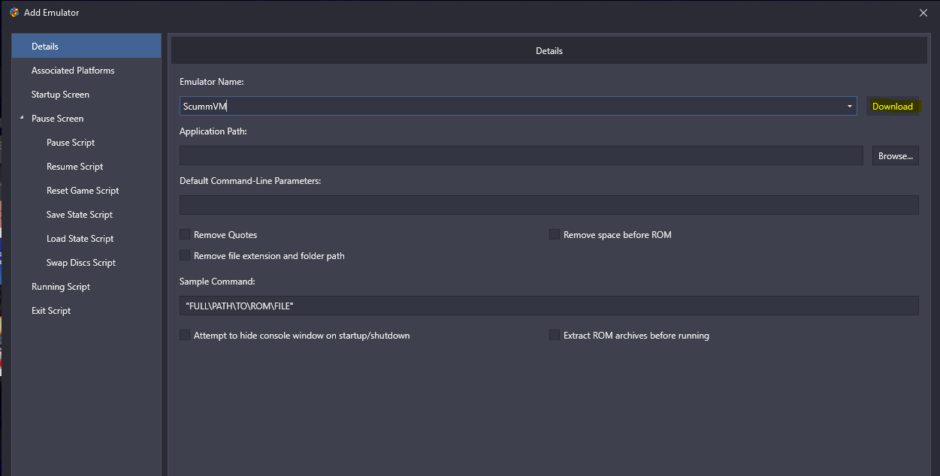Collapse the Pause Screen tree section

click(x=22, y=119)
